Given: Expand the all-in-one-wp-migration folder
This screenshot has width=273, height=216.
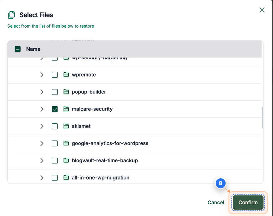Looking at the screenshot, I should (x=42, y=178).
